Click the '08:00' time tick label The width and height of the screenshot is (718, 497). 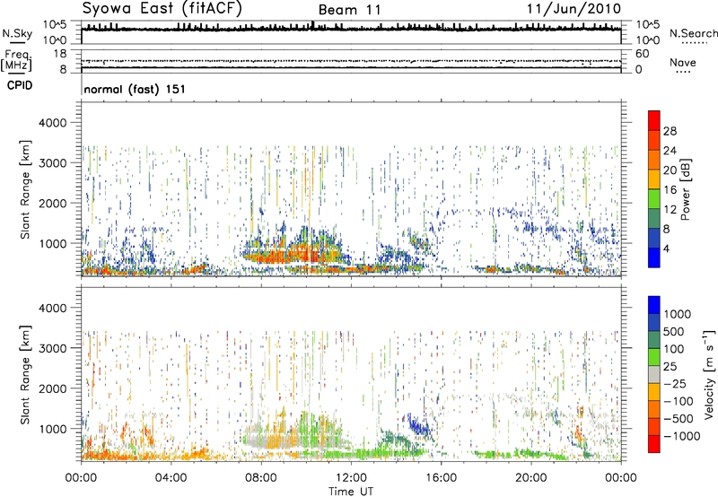[x=261, y=478]
